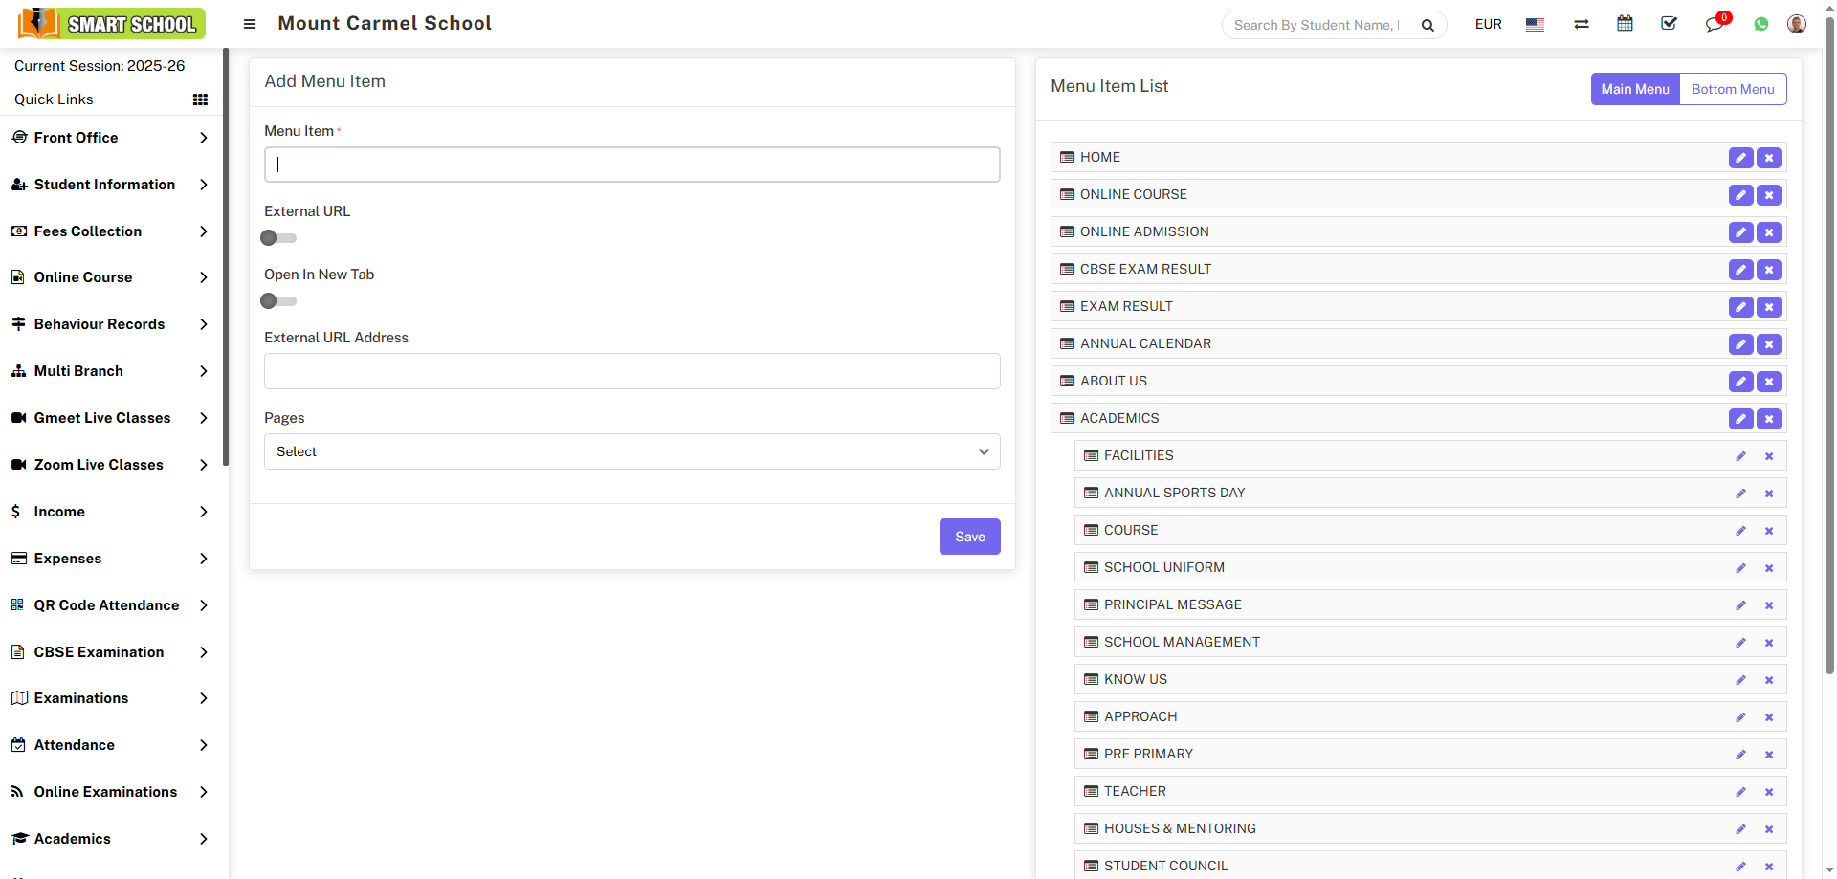
Task: Switch to the Bottom Menu tab
Action: (1732, 89)
